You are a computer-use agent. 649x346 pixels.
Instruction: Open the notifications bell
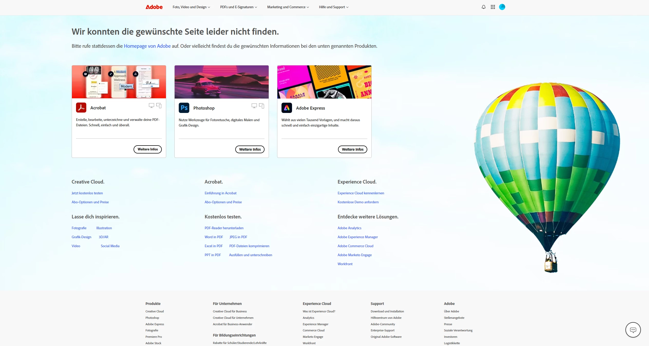483,7
